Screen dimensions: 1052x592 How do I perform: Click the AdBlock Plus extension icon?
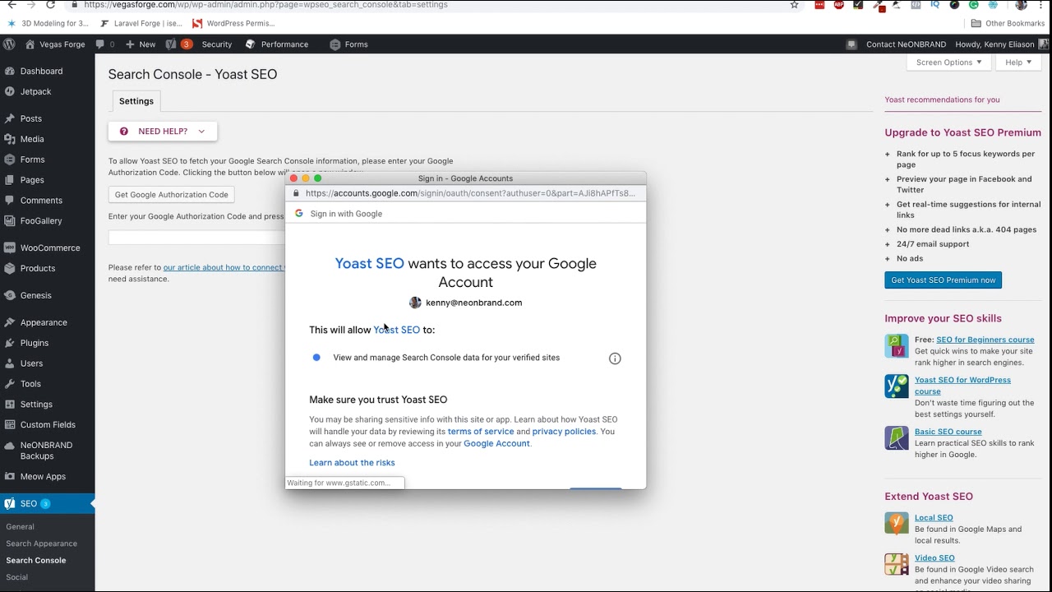click(839, 5)
